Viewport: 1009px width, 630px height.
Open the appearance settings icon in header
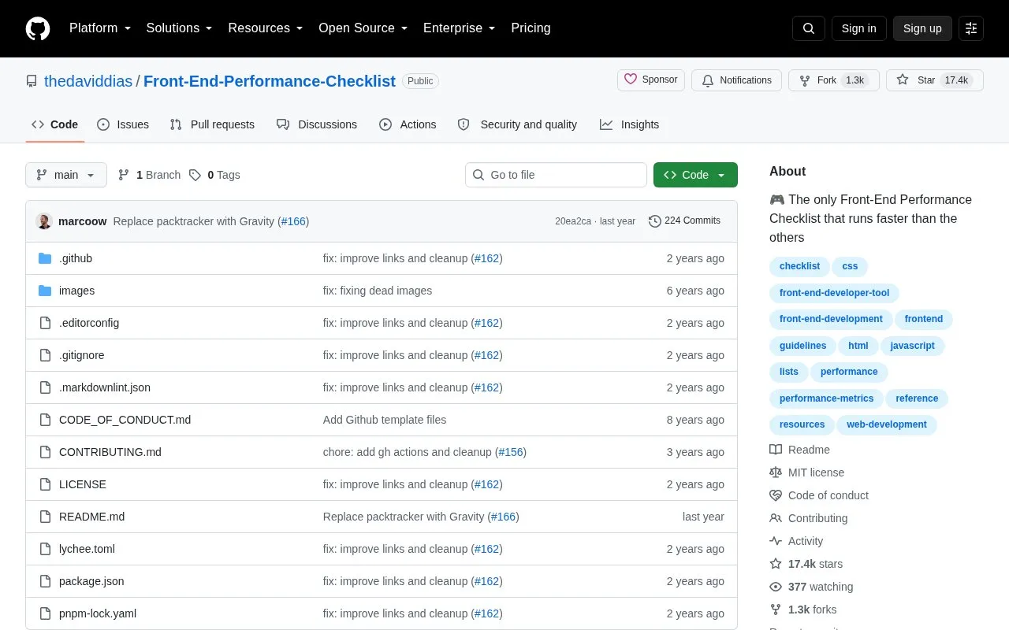(x=971, y=28)
